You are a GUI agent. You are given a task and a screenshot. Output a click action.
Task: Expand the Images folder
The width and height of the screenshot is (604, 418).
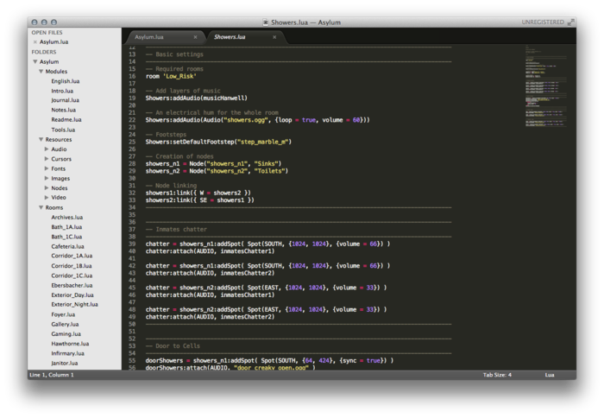[x=47, y=178]
